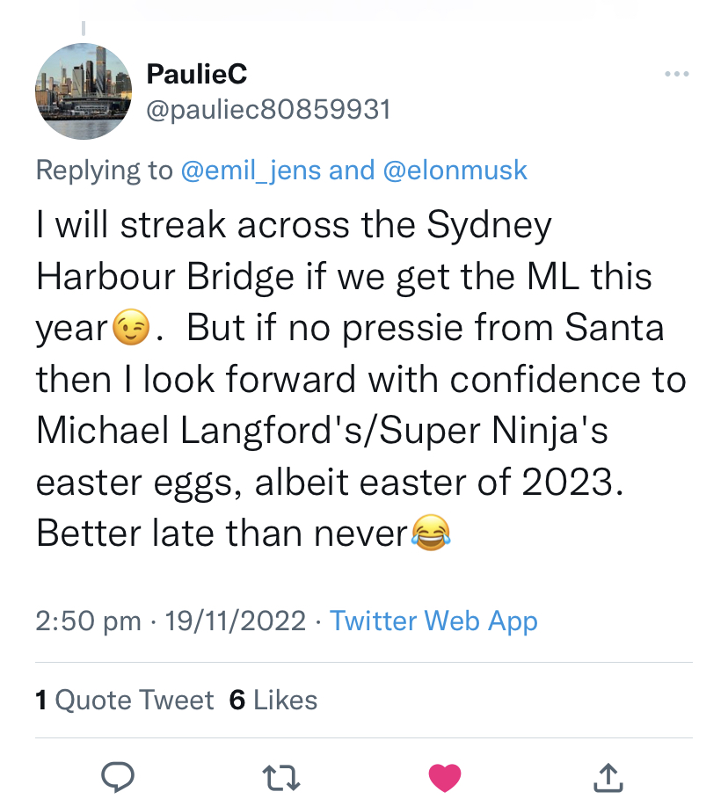Image resolution: width=728 pixels, height=799 pixels.
Task: Click the phrase 'Better late than never'
Action: point(222,533)
